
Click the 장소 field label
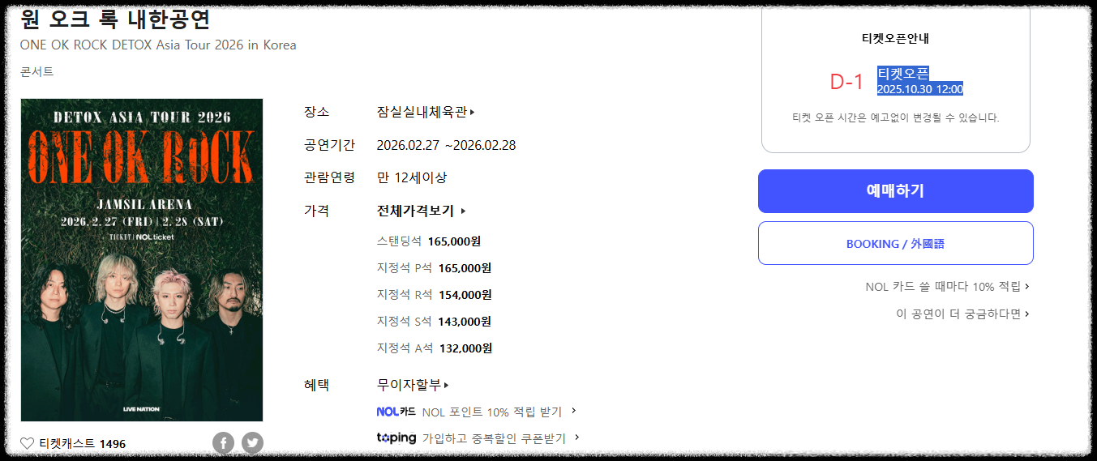(316, 112)
